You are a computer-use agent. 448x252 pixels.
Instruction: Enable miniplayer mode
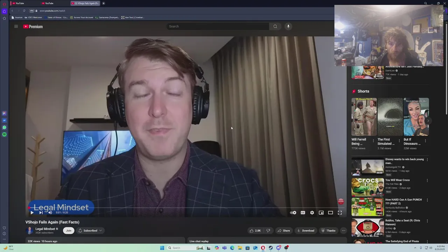click(321, 212)
